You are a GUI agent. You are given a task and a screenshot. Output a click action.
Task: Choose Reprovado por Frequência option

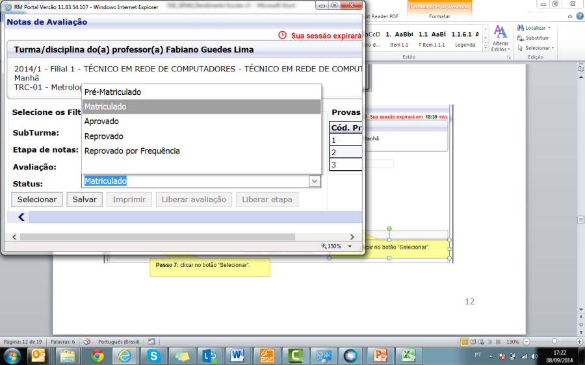(201, 151)
